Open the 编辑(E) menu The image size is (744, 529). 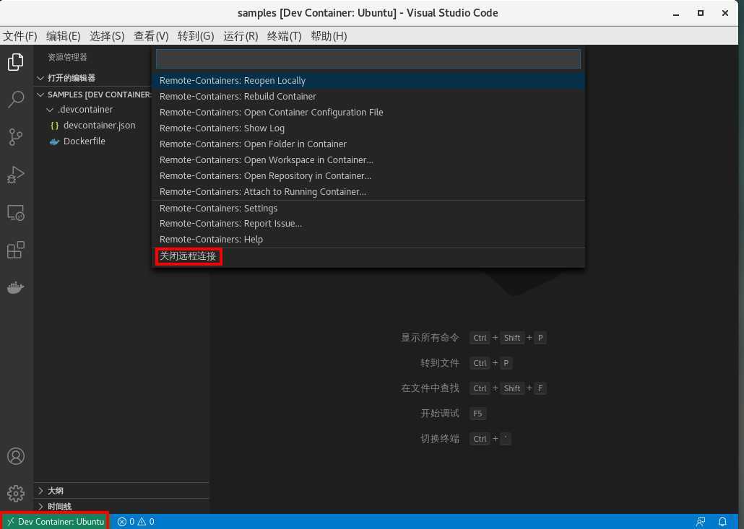pyautogui.click(x=63, y=36)
